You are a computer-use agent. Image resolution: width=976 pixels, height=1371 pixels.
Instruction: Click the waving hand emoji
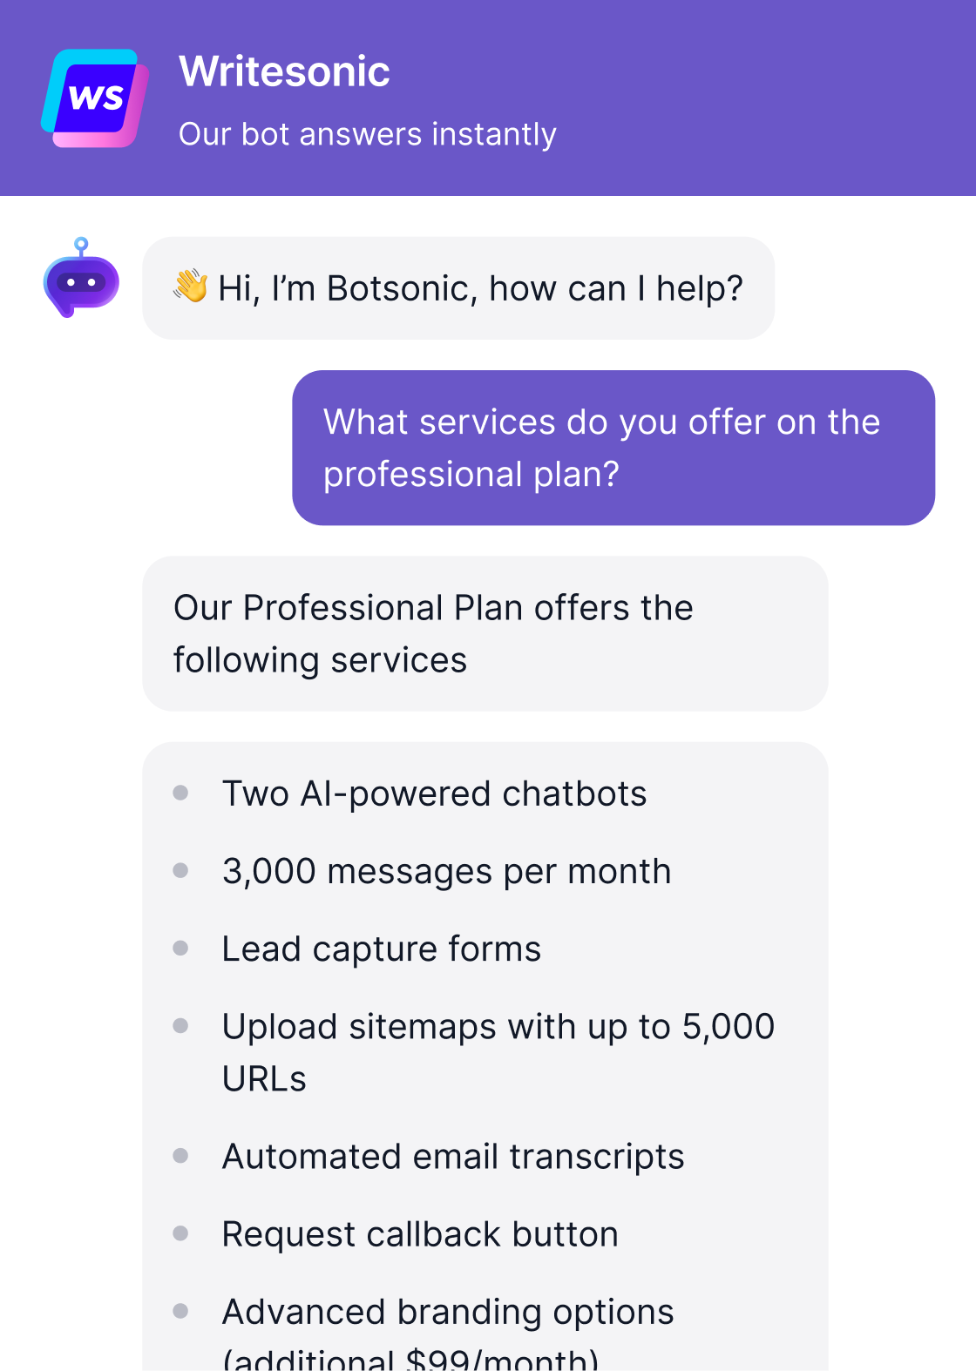pyautogui.click(x=190, y=286)
